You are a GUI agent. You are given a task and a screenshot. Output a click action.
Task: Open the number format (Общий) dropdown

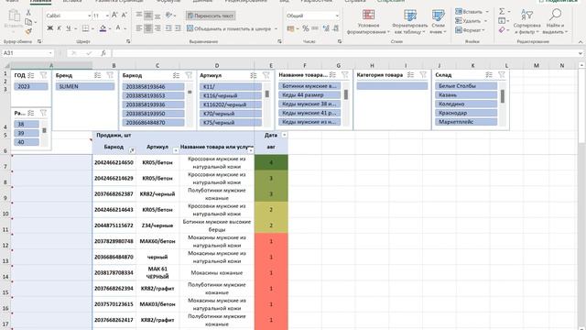(337, 16)
